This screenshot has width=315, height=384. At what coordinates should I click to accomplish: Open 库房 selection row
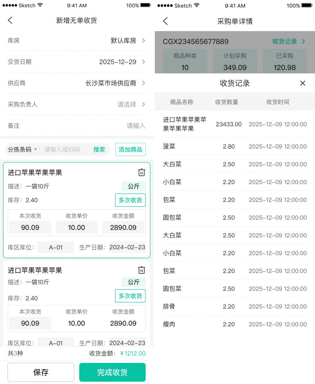pyautogui.click(x=76, y=40)
